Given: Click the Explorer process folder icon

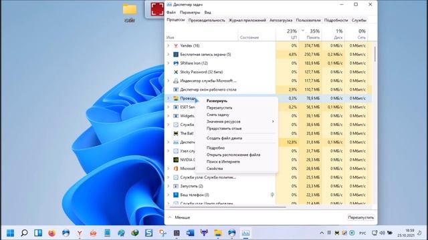Looking at the screenshot, I should click(176, 98).
